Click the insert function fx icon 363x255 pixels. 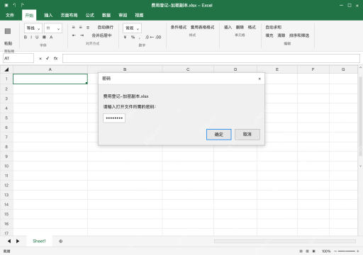point(55,58)
